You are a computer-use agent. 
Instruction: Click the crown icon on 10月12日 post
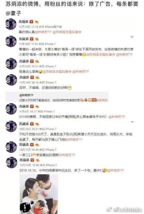(x=37, y=145)
